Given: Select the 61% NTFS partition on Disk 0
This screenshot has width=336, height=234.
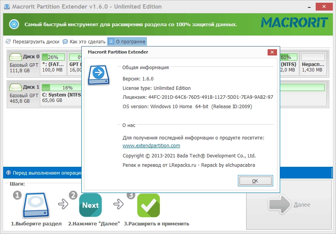Looking at the screenshot, I should pyautogui.click(x=289, y=63).
